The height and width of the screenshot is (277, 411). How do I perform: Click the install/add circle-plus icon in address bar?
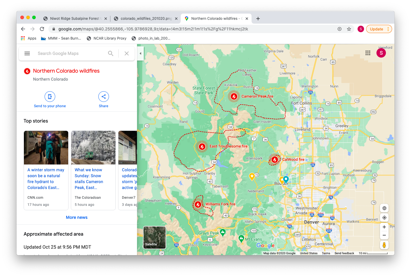pyautogui.click(x=340, y=29)
